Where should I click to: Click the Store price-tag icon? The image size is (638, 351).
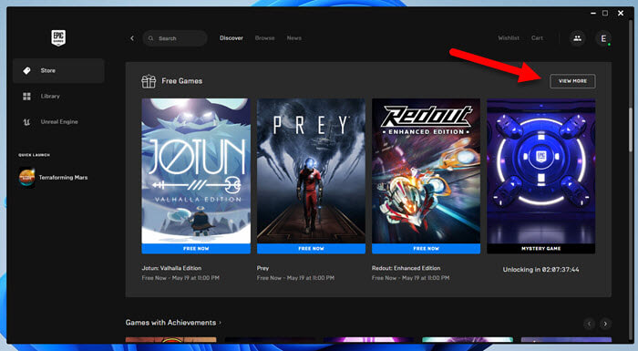click(x=26, y=71)
